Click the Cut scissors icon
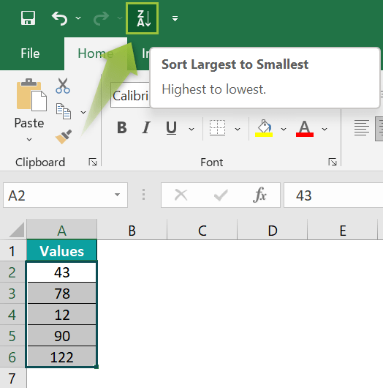The width and height of the screenshot is (383, 388). 63,86
